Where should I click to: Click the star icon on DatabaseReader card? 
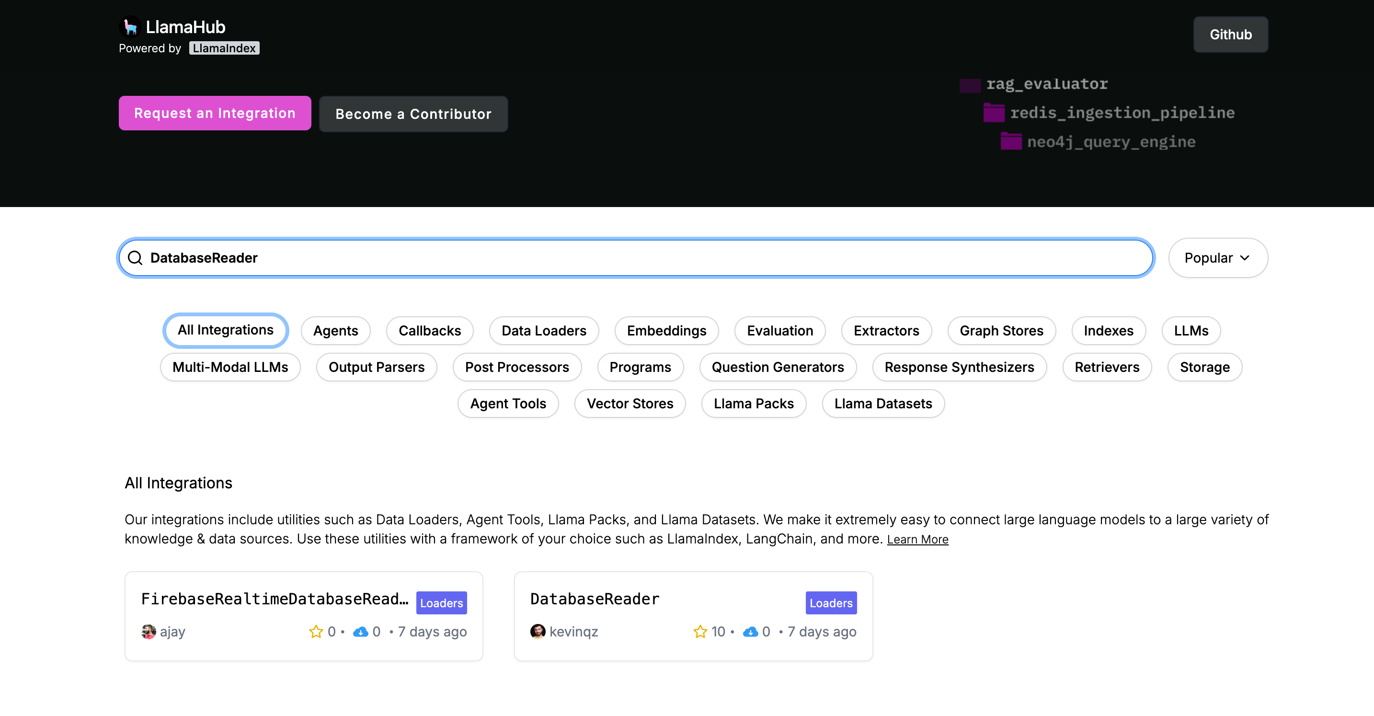coord(700,632)
